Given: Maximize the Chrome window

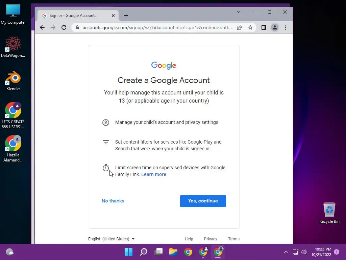Looking at the screenshot, I should click(x=270, y=12).
